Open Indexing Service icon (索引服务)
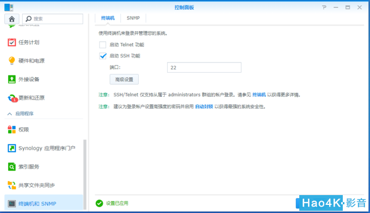Screen dimensions: 370x213 click(11, 167)
